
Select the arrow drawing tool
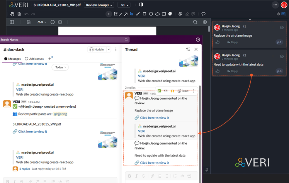click(126, 14)
